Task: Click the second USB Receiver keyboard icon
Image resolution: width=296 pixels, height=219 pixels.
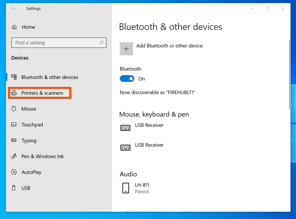Action: tap(125, 148)
